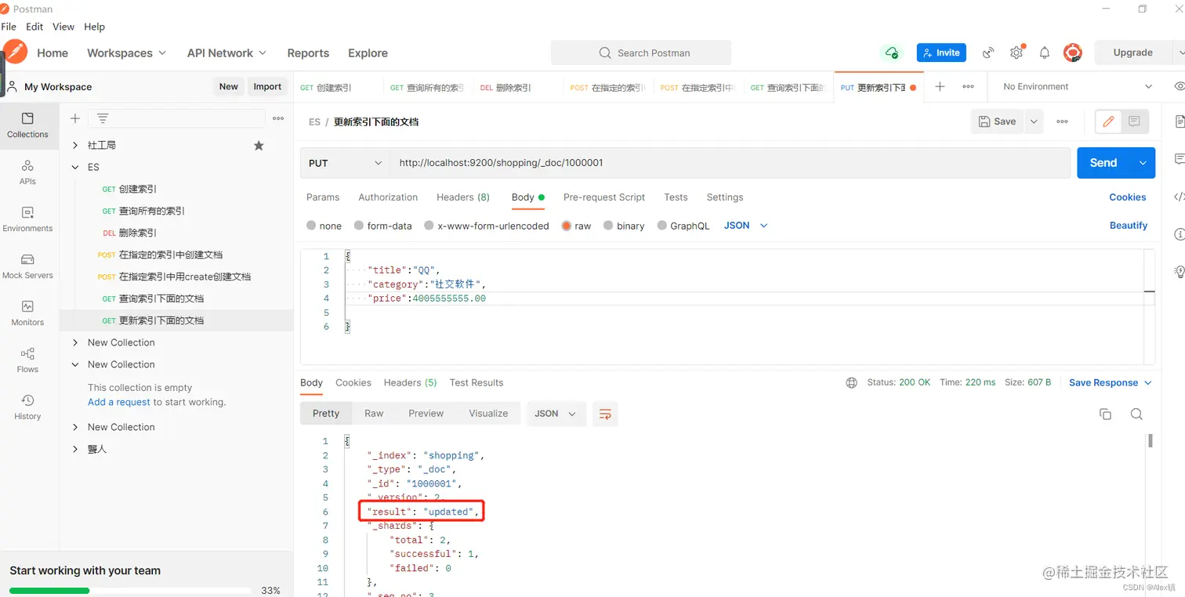Switch to response Raw view tab
1185x597 pixels.
(x=374, y=414)
